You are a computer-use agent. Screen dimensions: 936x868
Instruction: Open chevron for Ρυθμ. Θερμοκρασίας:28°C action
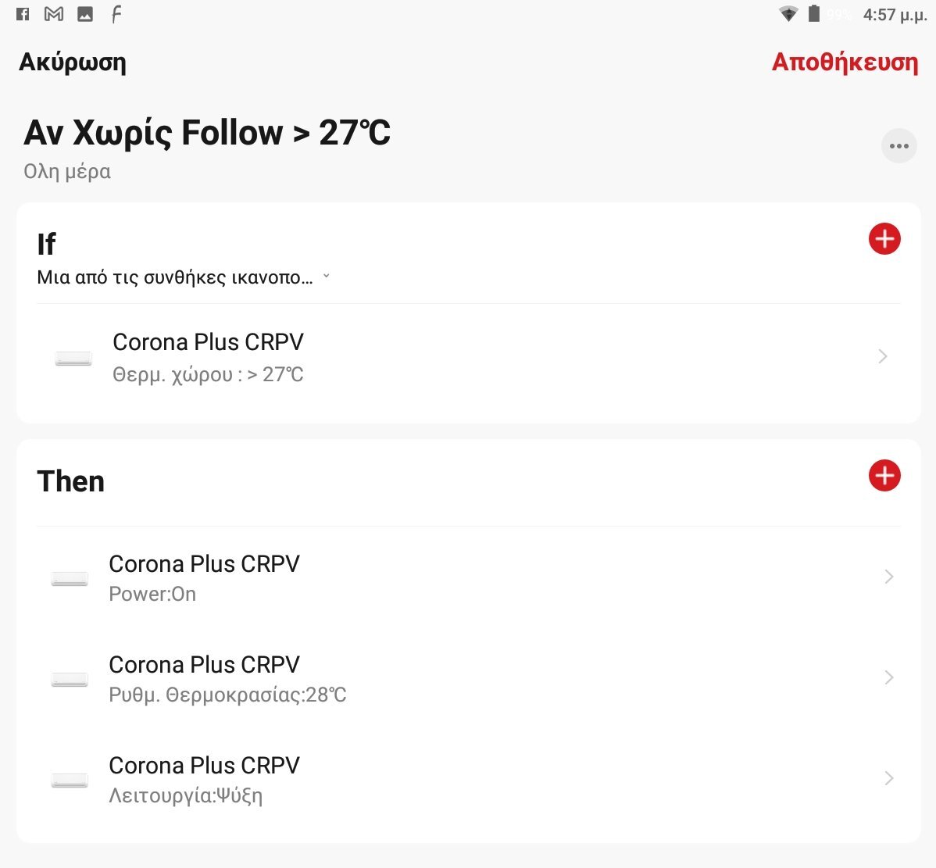888,677
